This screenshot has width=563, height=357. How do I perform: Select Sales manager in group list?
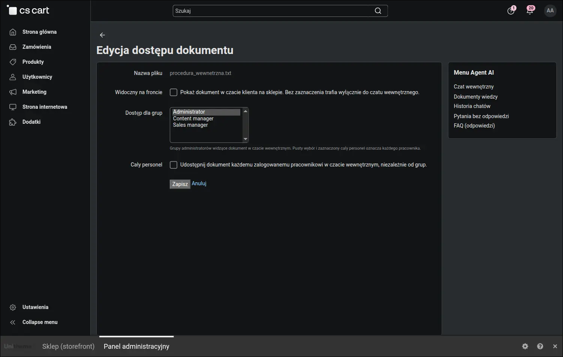(206, 125)
